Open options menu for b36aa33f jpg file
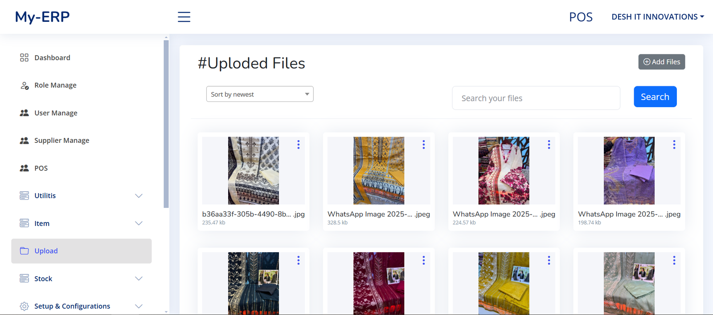 point(298,145)
